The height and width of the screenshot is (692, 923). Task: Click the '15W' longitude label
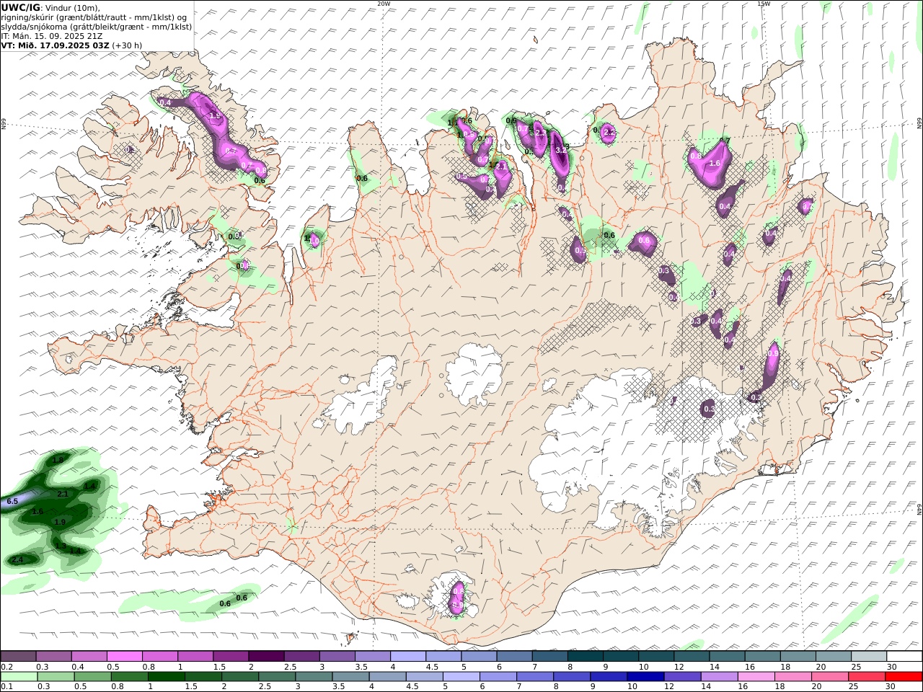click(x=764, y=4)
